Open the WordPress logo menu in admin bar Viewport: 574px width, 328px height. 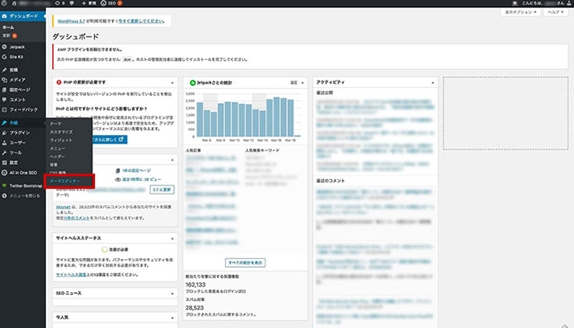pos(4,3)
